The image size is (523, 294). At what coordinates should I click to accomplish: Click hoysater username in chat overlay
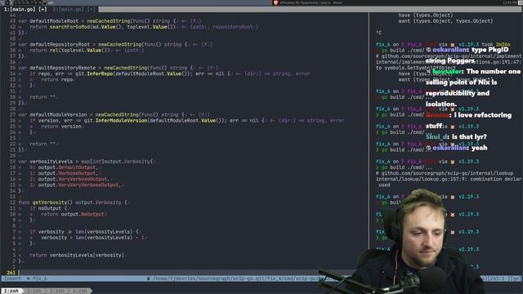448,72
